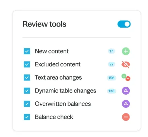Click the Overwritten balances label

[63, 104]
